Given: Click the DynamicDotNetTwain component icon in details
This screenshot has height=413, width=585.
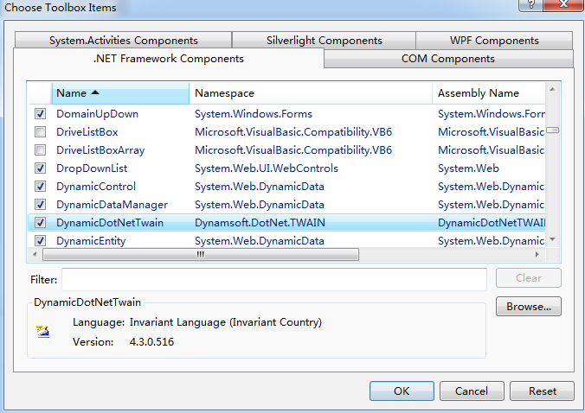Looking at the screenshot, I should [x=43, y=331].
